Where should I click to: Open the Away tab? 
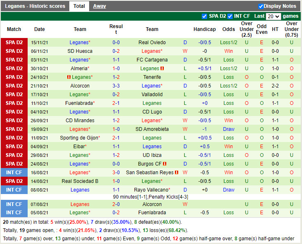[x=99, y=6]
